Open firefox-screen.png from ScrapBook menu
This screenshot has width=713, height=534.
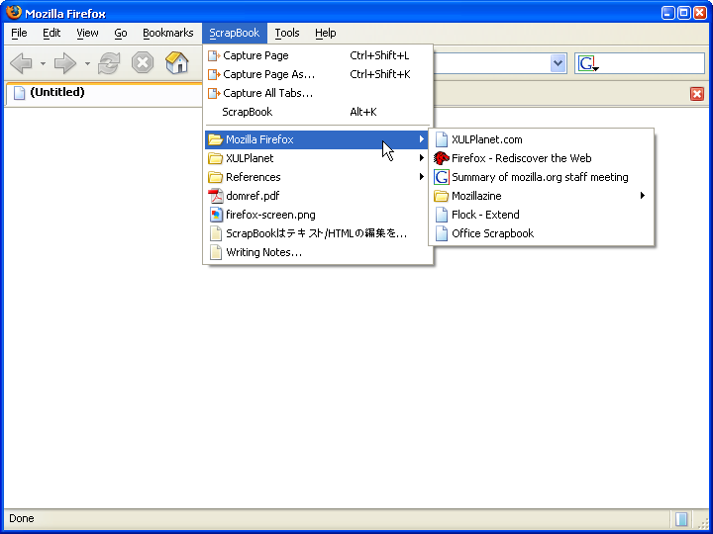[318, 215]
